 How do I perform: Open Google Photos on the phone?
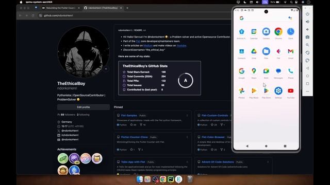point(242,91)
